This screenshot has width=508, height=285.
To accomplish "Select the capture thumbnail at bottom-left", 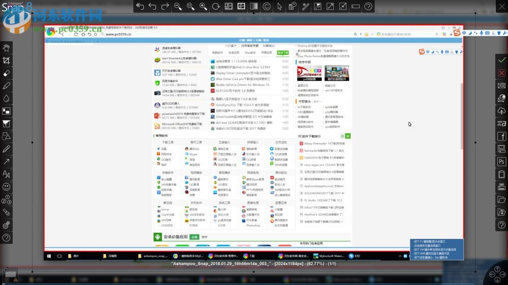I will coord(10,274).
